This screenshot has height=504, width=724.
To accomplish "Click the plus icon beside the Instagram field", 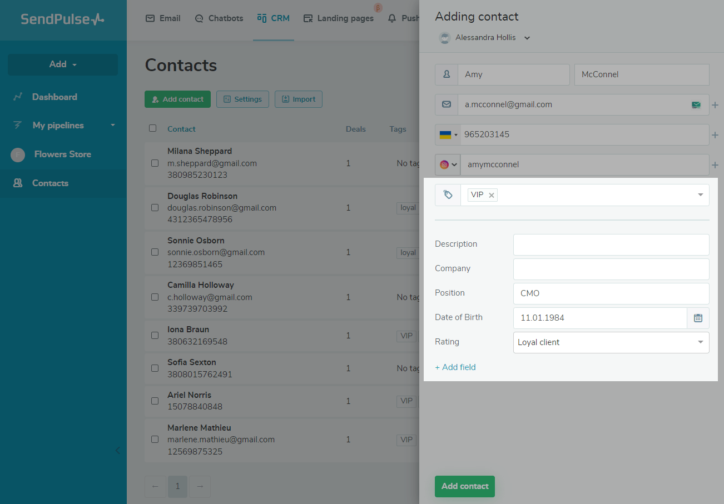I will (715, 165).
